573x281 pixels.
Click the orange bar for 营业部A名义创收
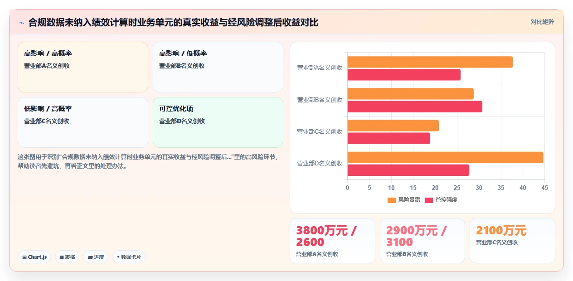pyautogui.click(x=430, y=62)
